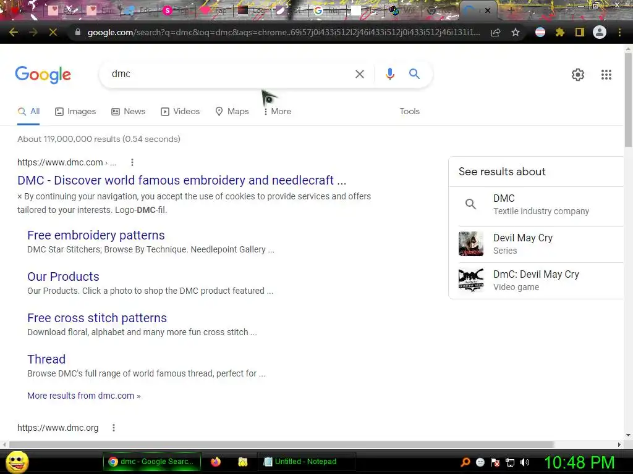Click the flag with red X tray icon
The width and height of the screenshot is (633, 474).
(x=495, y=462)
